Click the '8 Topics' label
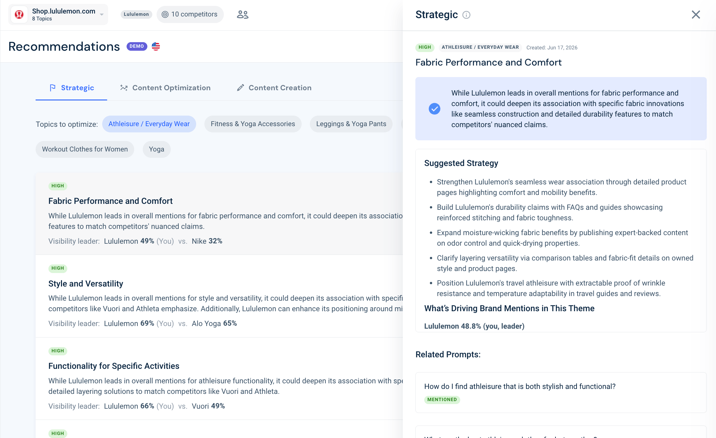Screen dimensions: 716x438 click(x=42, y=19)
